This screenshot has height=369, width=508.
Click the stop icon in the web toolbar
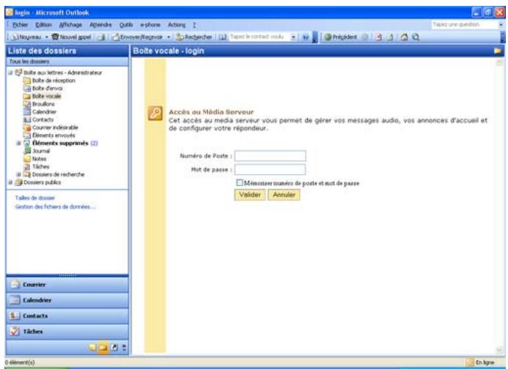(x=378, y=37)
